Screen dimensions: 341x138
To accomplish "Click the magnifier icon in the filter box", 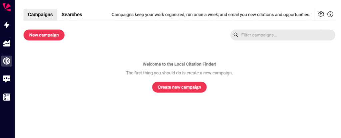I will coord(236,35).
